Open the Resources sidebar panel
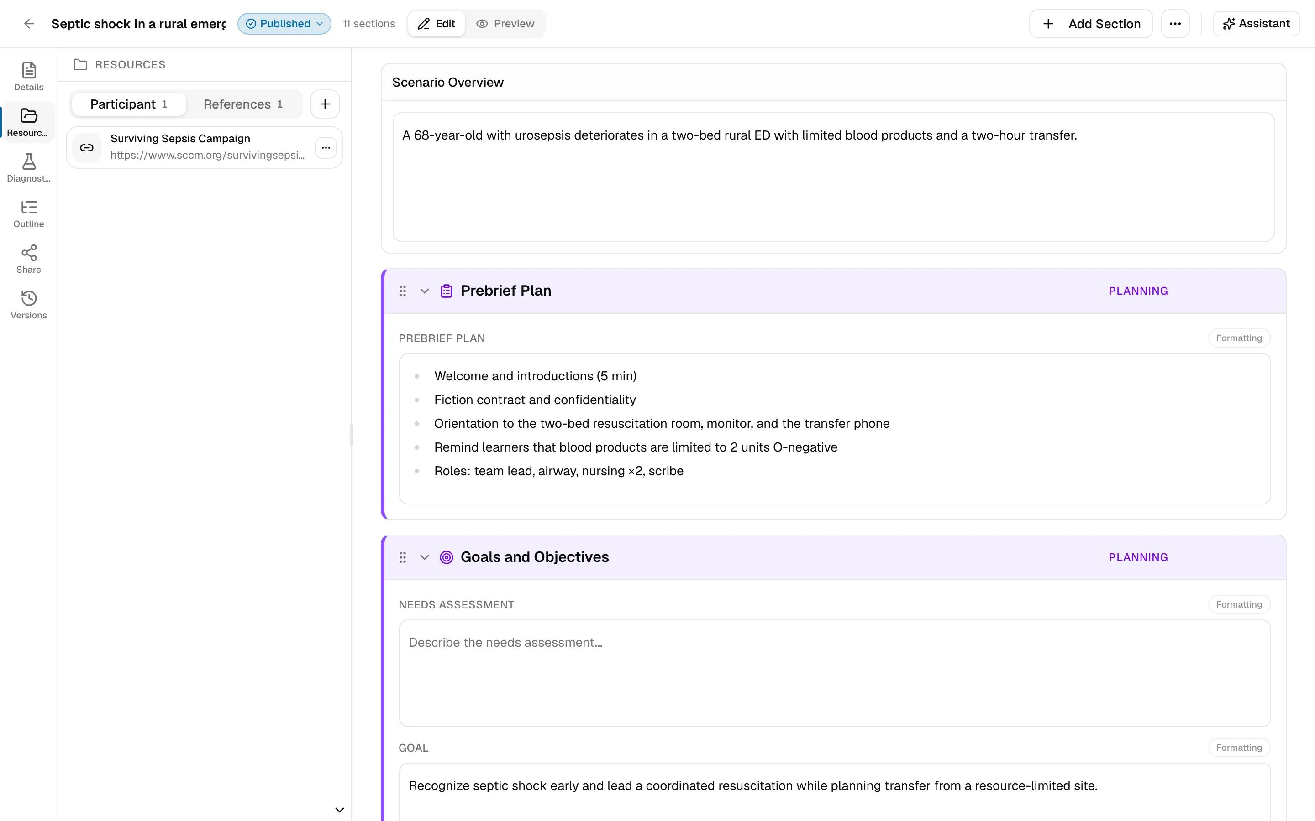The image size is (1315, 821). pos(29,122)
